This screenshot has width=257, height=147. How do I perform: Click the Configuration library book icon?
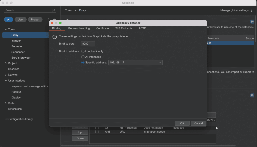6,119
